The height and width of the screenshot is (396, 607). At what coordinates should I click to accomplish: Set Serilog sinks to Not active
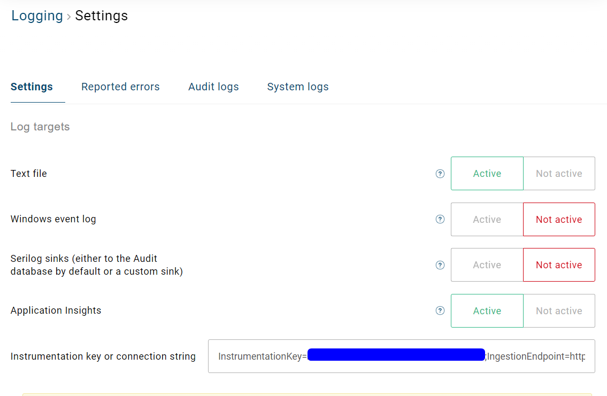(x=559, y=265)
